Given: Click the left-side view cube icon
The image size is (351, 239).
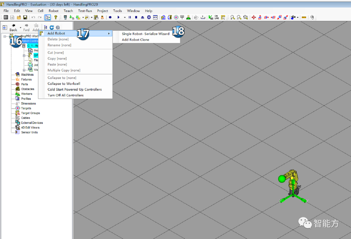Looking at the screenshot, I should pos(273,17).
